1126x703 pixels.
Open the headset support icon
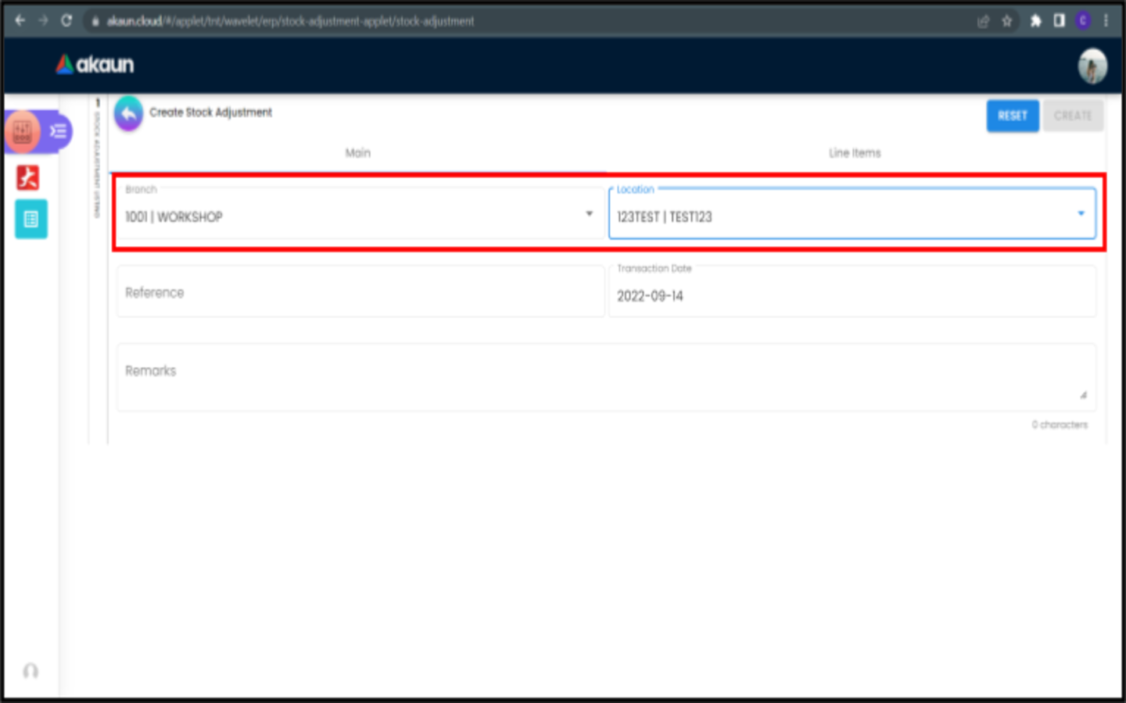[x=30, y=670]
